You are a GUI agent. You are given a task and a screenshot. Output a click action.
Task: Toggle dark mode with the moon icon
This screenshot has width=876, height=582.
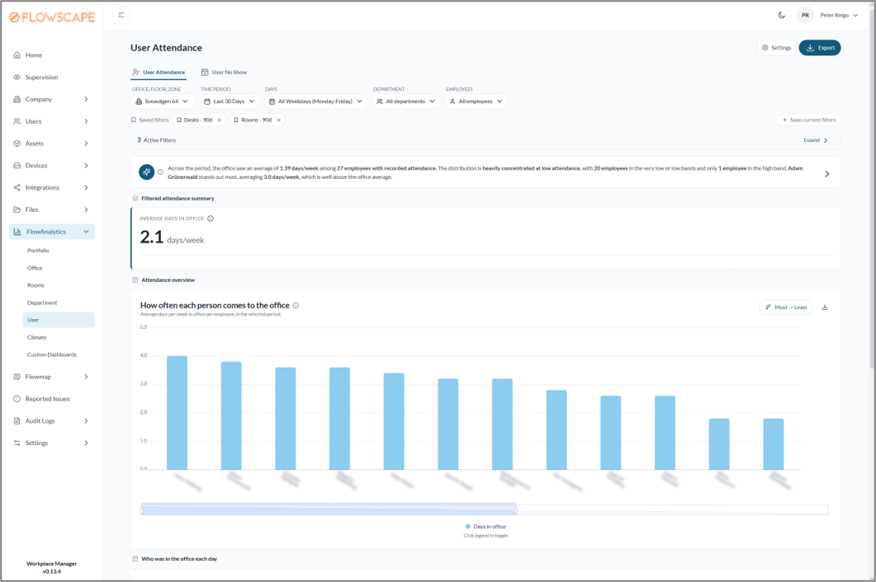[x=782, y=15]
